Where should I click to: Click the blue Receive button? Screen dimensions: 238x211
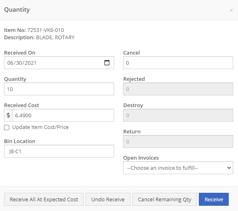214,199
